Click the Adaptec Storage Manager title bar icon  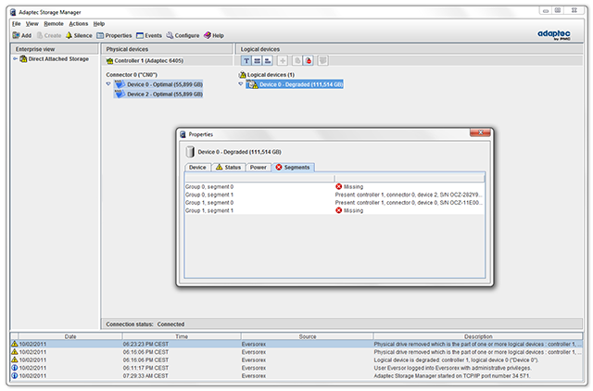13,12
